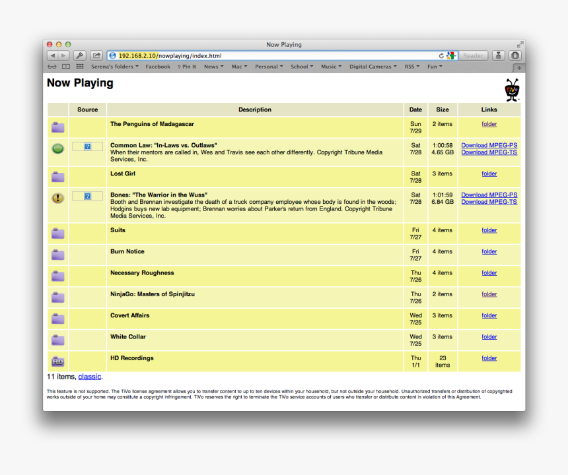Click green status icon for Common Law
This screenshot has width=568, height=475.
58,148
